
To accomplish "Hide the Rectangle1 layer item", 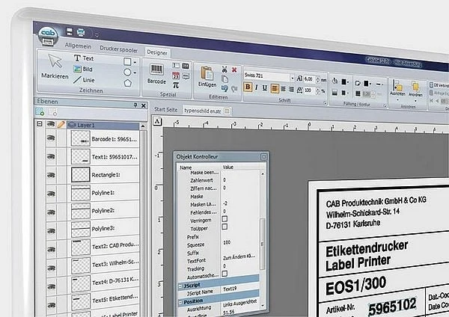I will (x=51, y=175).
